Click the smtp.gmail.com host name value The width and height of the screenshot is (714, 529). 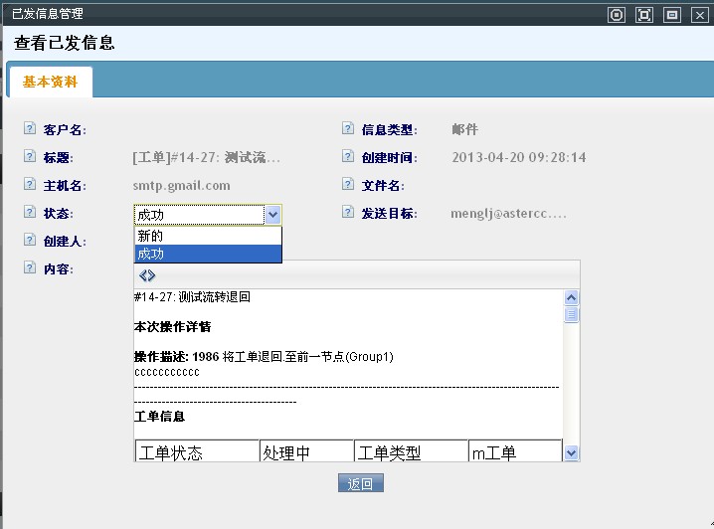pyautogui.click(x=181, y=185)
